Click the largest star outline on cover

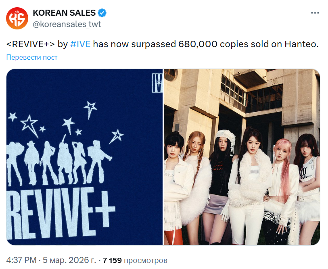pyautogui.click(x=29, y=126)
